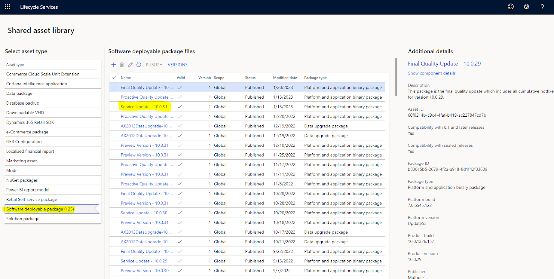The width and height of the screenshot is (554, 279).
Task: Select Solution package asset type
Action: 53,219
